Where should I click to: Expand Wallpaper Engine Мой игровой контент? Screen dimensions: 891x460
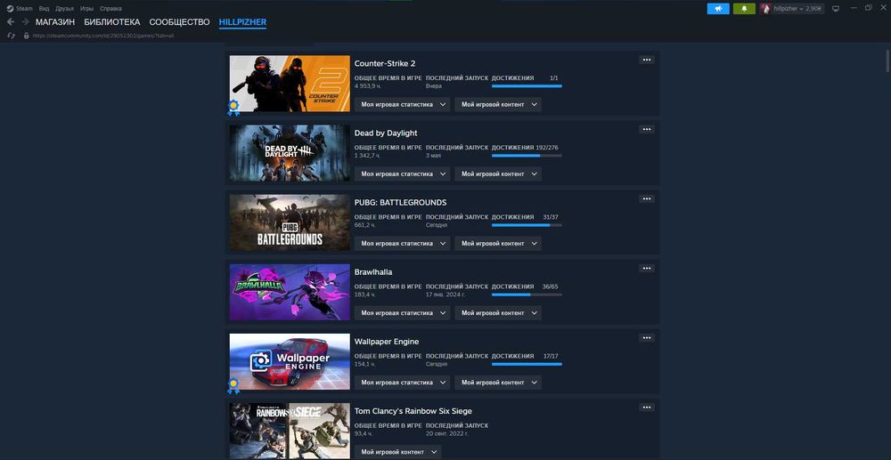coord(498,383)
